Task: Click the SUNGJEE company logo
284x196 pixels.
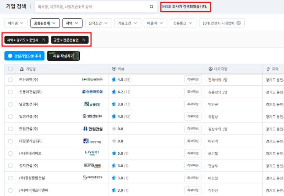Action: pyautogui.click(x=92, y=166)
